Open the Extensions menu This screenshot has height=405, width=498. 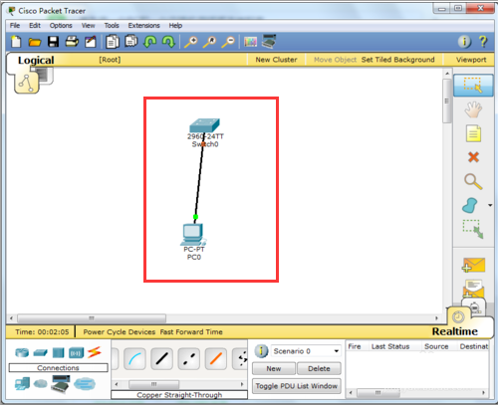coord(143,26)
